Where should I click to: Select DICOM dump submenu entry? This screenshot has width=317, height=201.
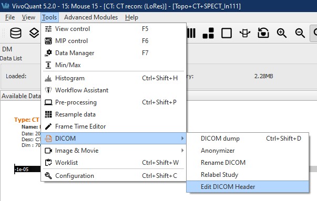coord(248,139)
